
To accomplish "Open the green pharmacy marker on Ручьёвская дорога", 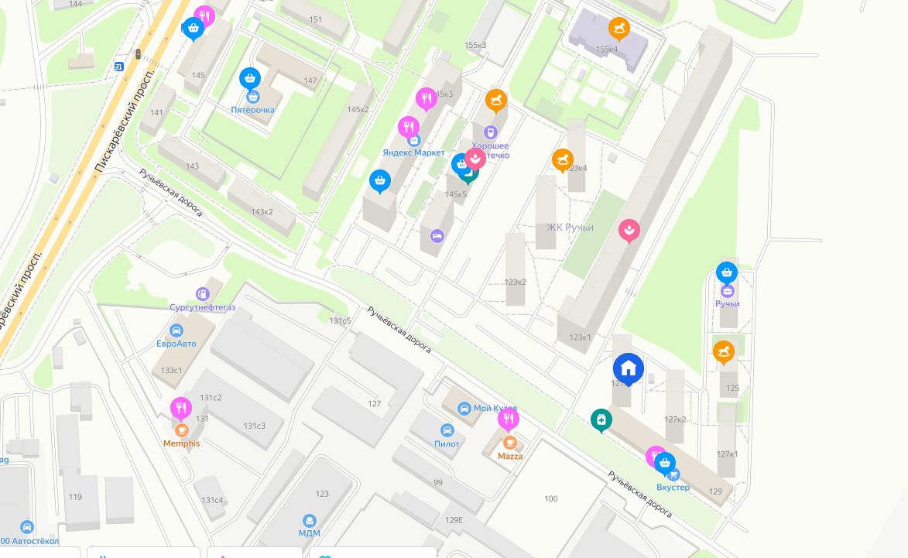I will pyautogui.click(x=601, y=419).
